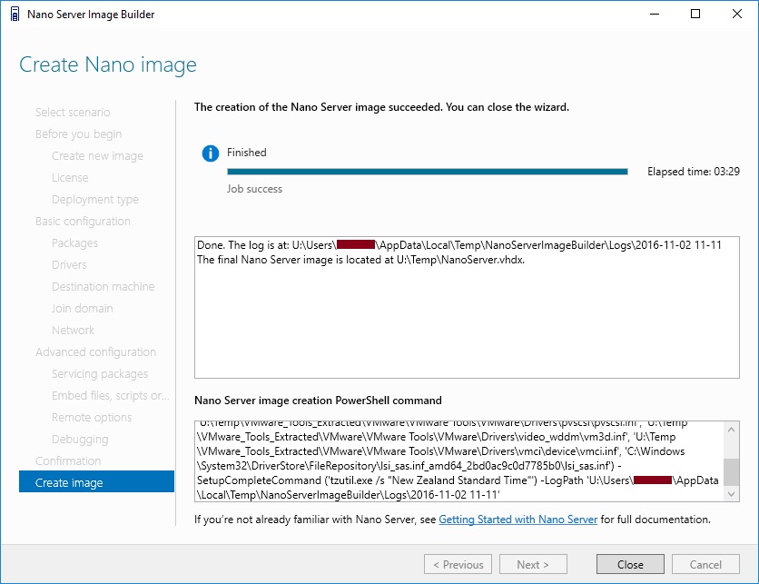Select the 'Destination machine' step

[103, 287]
